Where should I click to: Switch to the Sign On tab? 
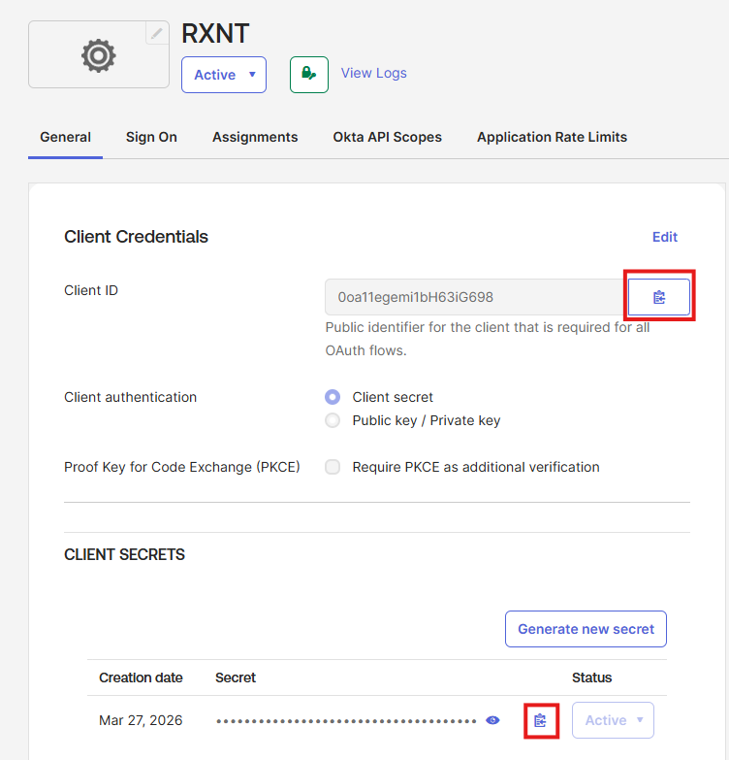tap(151, 137)
